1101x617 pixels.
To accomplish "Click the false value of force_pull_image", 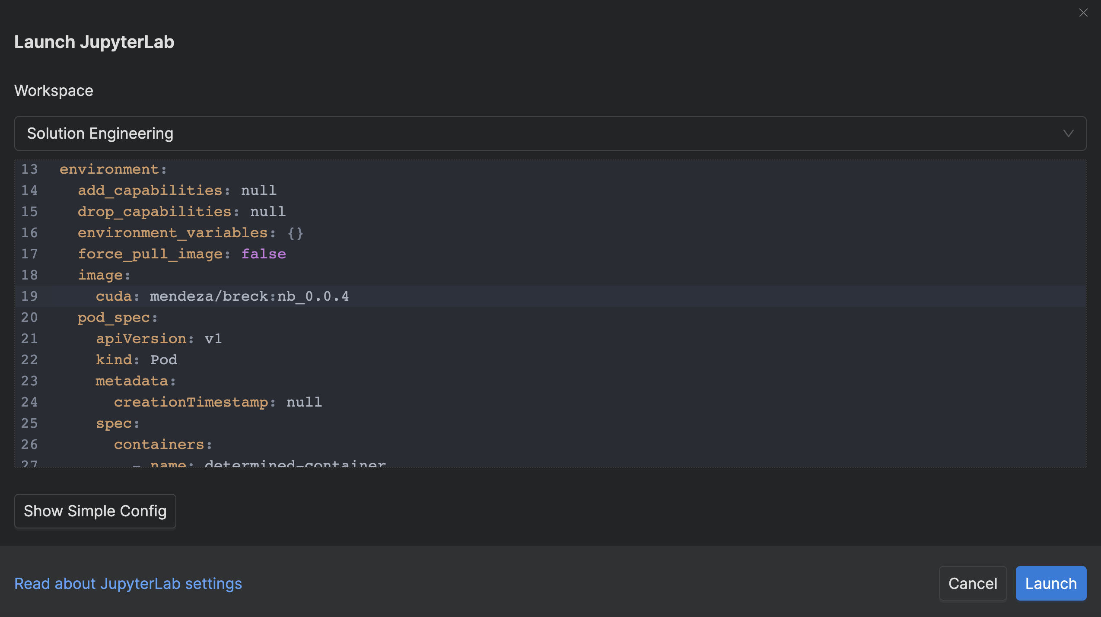I will (x=264, y=254).
